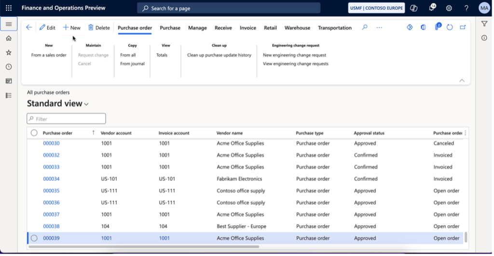Click the action pane search magnifier

coord(365,27)
